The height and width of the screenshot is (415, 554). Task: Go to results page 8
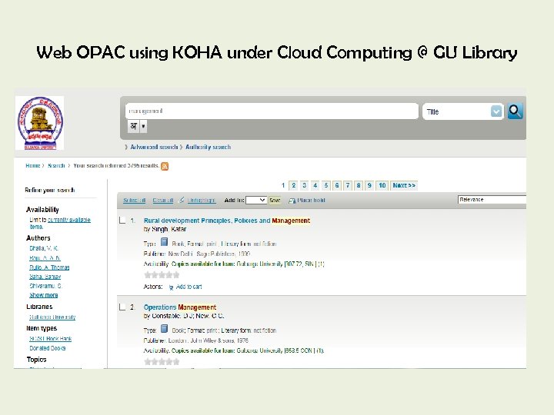[359, 185]
